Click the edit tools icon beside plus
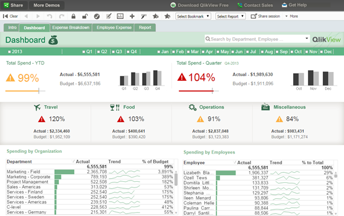 coord(144,17)
